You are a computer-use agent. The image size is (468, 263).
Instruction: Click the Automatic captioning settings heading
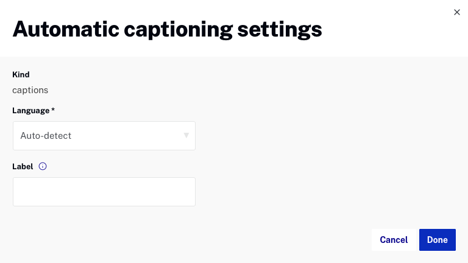[167, 29]
